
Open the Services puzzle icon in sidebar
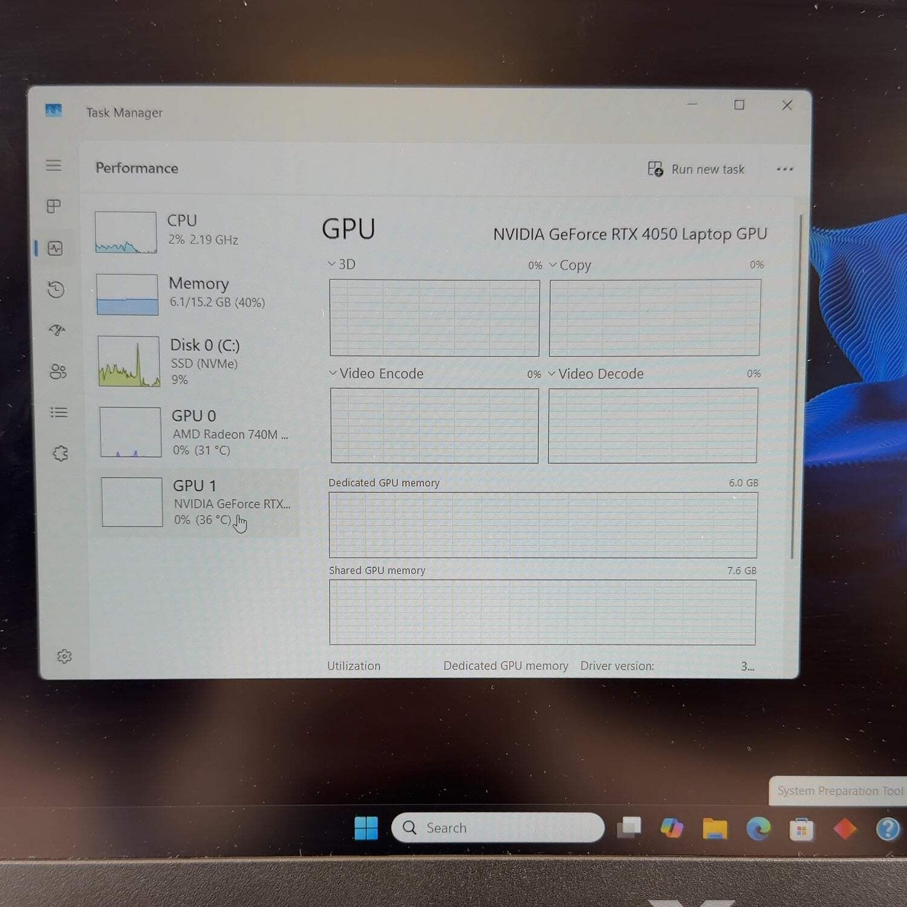click(x=60, y=453)
